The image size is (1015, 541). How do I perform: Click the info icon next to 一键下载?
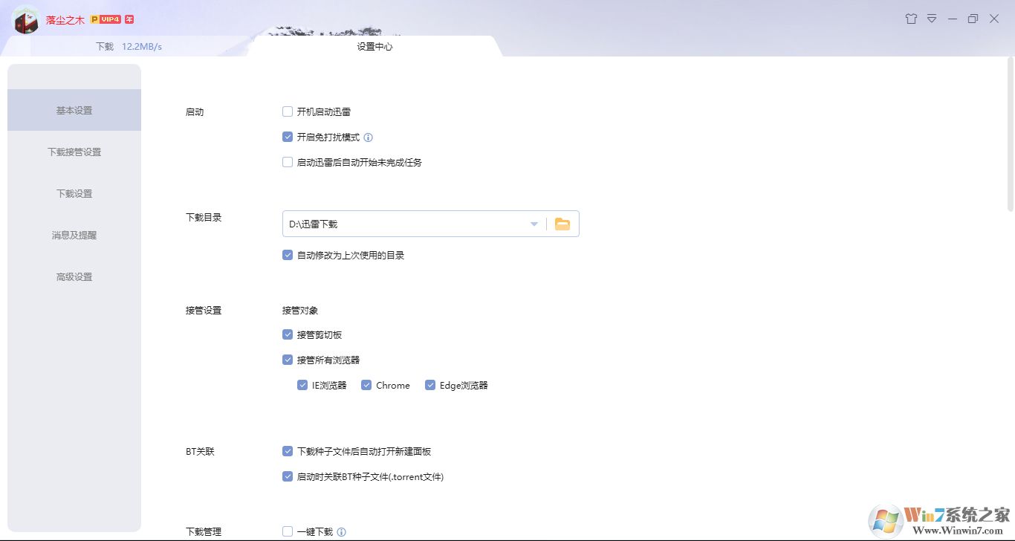click(x=342, y=531)
